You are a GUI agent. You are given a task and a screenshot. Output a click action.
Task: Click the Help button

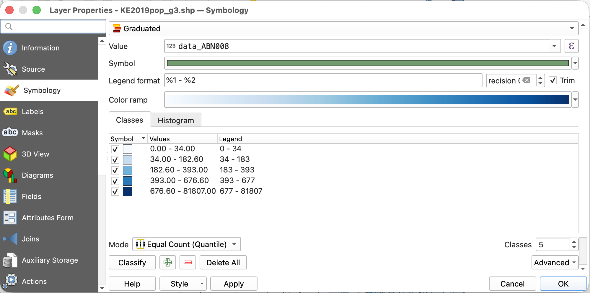point(132,284)
